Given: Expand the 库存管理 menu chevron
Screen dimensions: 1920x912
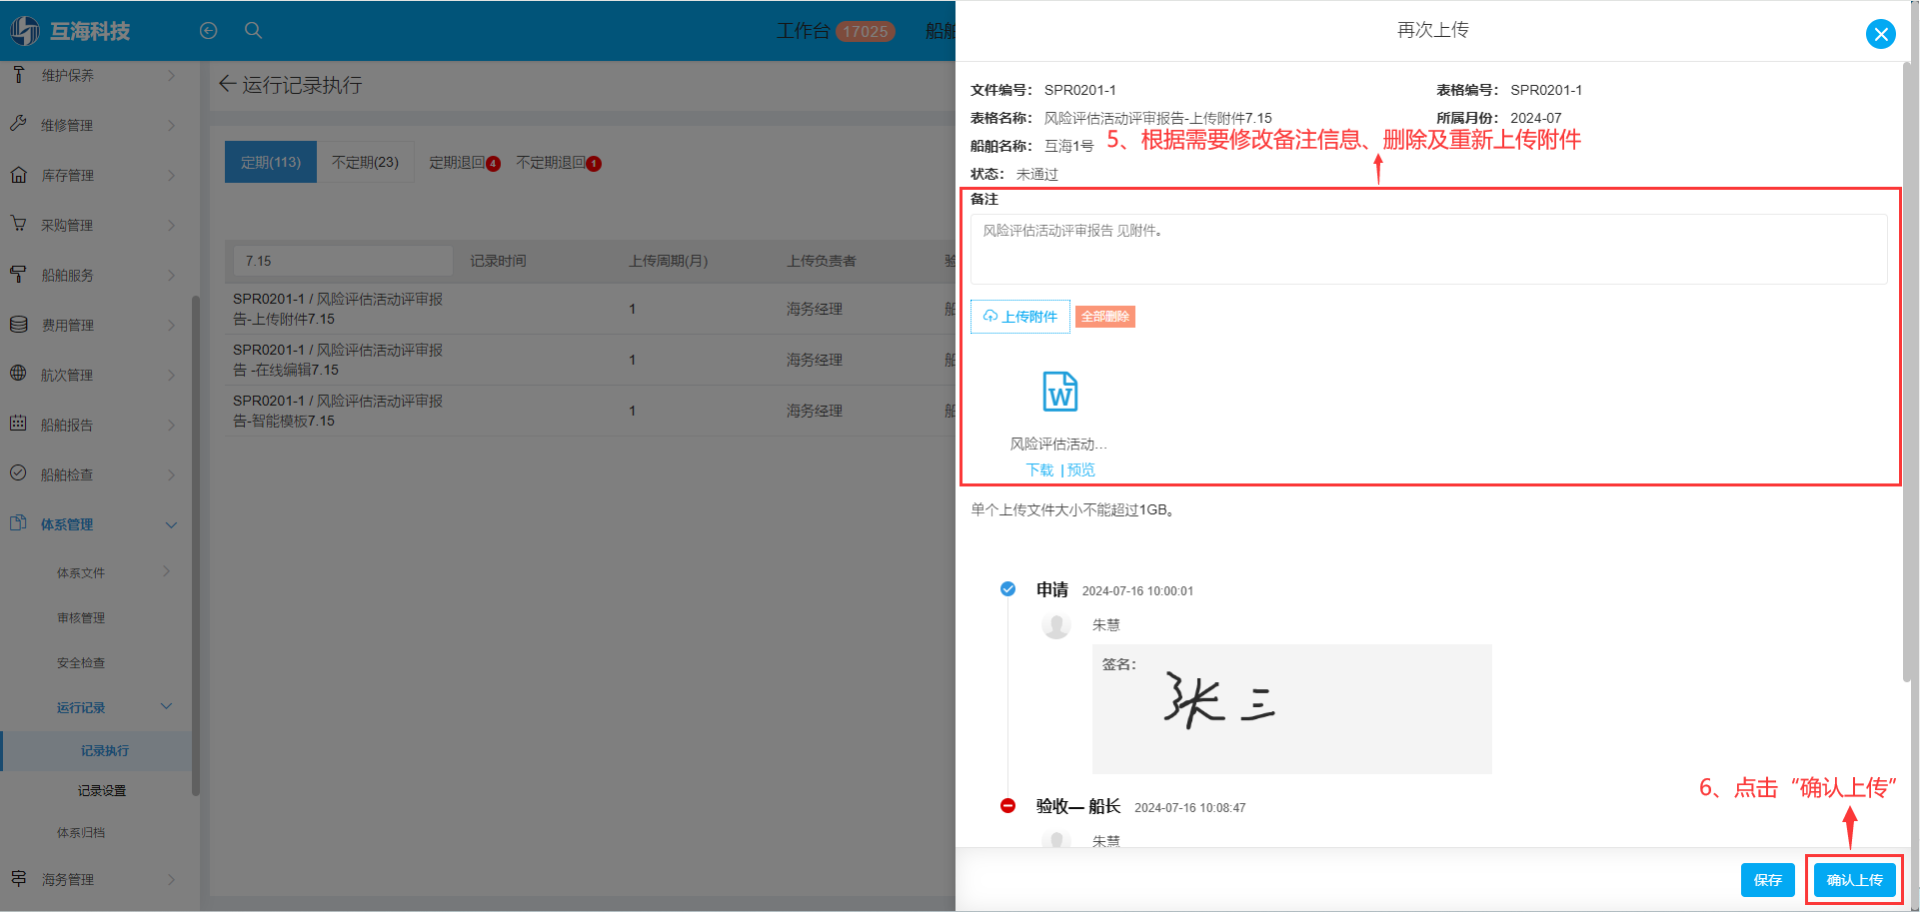Looking at the screenshot, I should click(x=171, y=175).
